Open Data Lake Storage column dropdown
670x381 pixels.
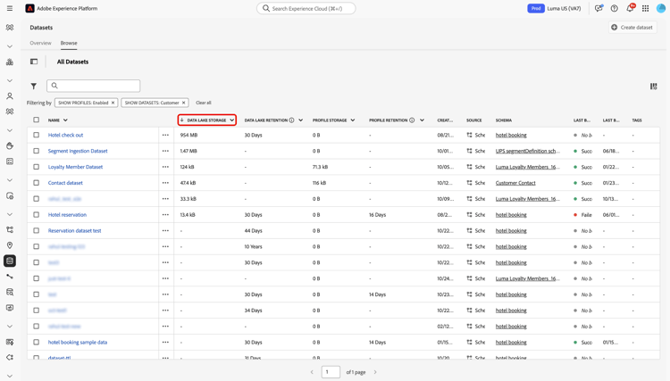tap(231, 120)
